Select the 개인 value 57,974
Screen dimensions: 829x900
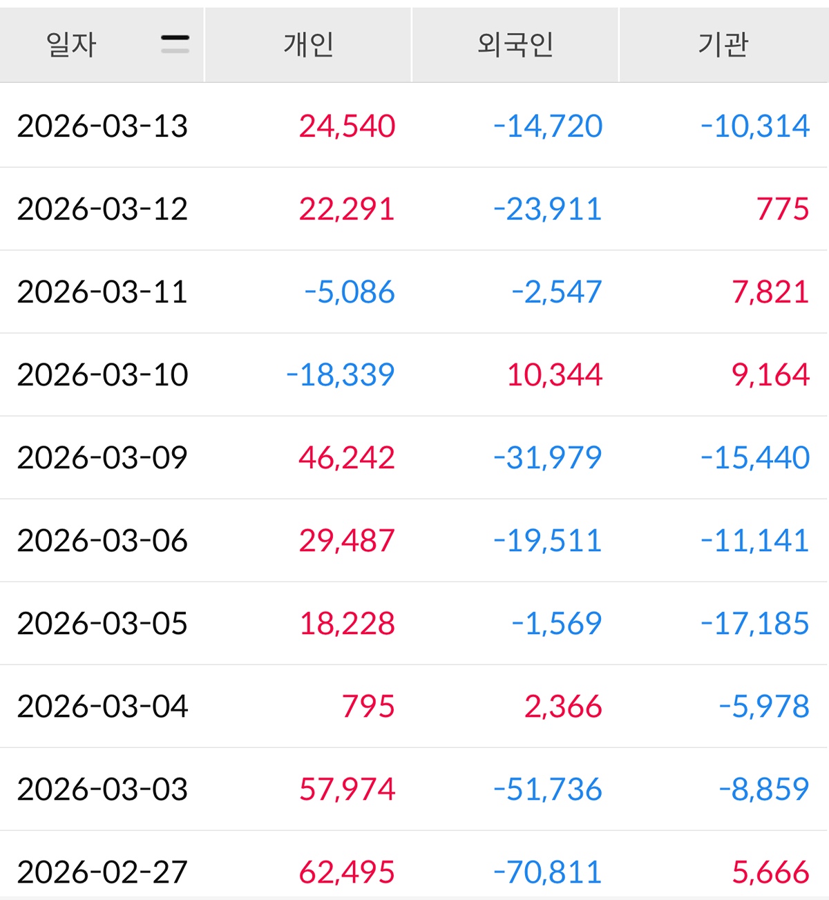tap(347, 789)
